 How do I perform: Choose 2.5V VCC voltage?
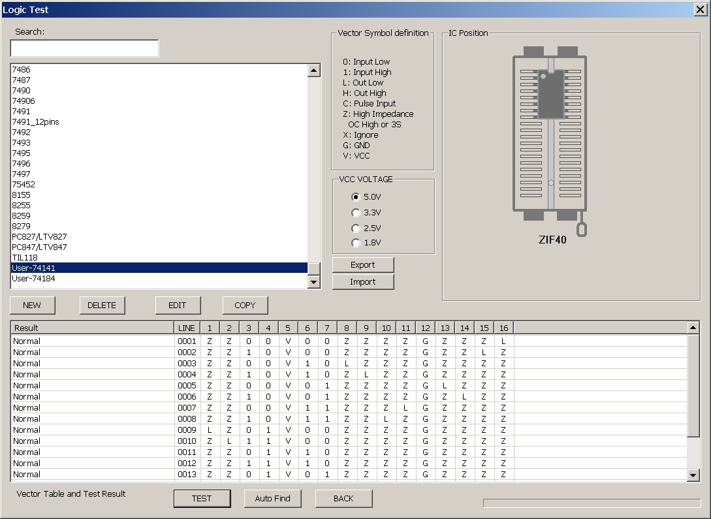pyautogui.click(x=356, y=228)
